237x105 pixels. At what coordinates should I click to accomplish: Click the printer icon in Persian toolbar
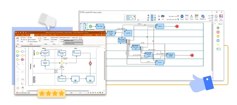(x=163, y=16)
